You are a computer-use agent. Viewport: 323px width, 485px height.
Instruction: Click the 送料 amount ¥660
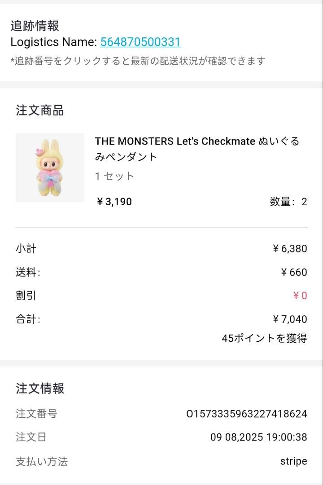[294, 272]
